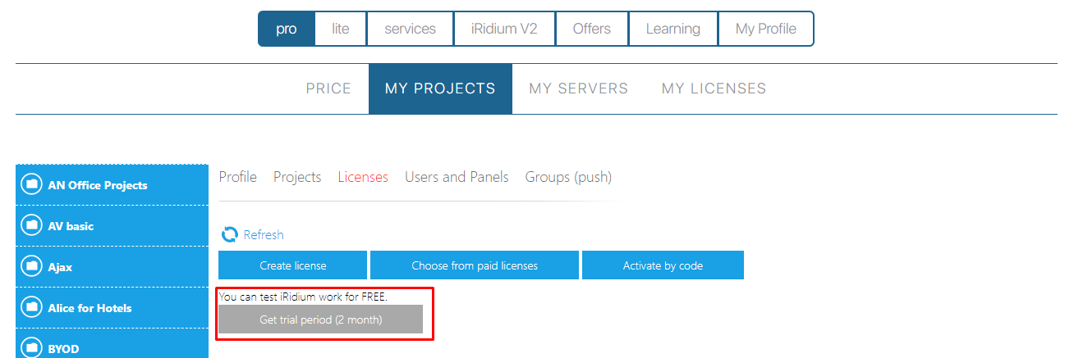
Task: Open the MY SERVERS section
Action: point(578,88)
